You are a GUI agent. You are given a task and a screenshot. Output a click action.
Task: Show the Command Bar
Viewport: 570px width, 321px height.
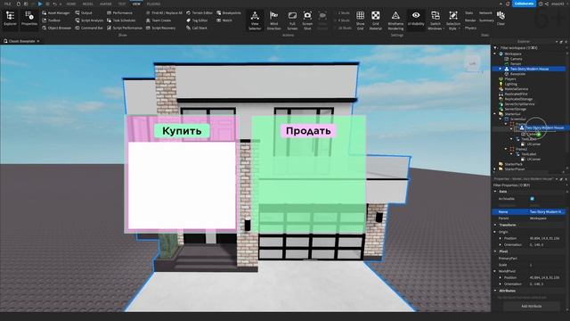[89, 28]
